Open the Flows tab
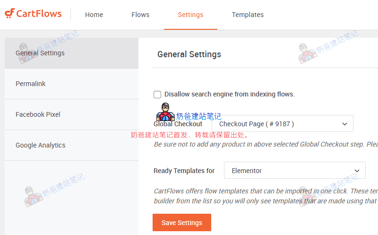This screenshot has height=235, width=378. pos(140,15)
